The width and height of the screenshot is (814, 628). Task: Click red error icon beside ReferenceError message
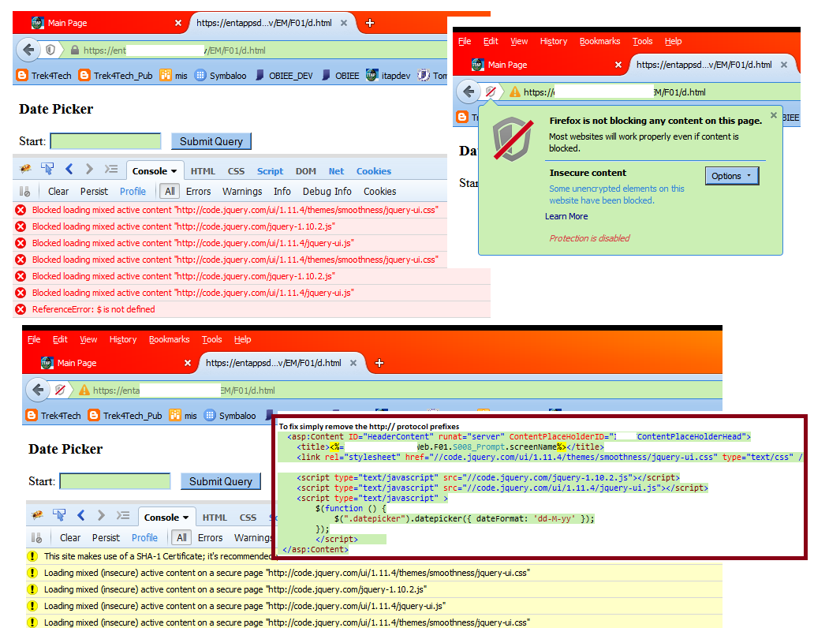pyautogui.click(x=21, y=309)
